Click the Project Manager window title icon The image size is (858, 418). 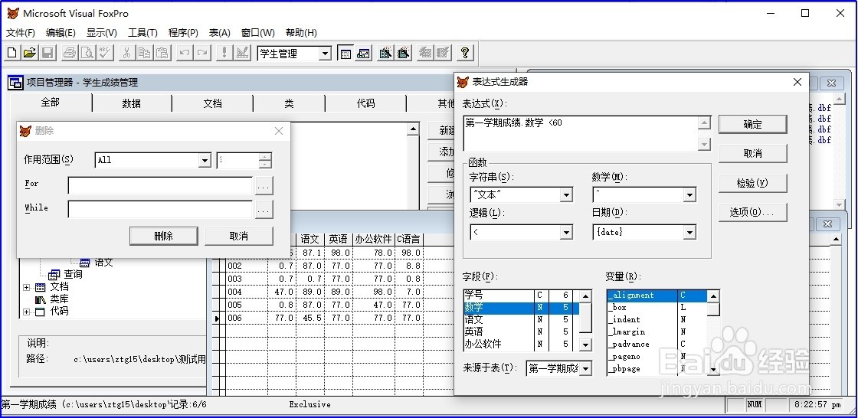pos(16,83)
